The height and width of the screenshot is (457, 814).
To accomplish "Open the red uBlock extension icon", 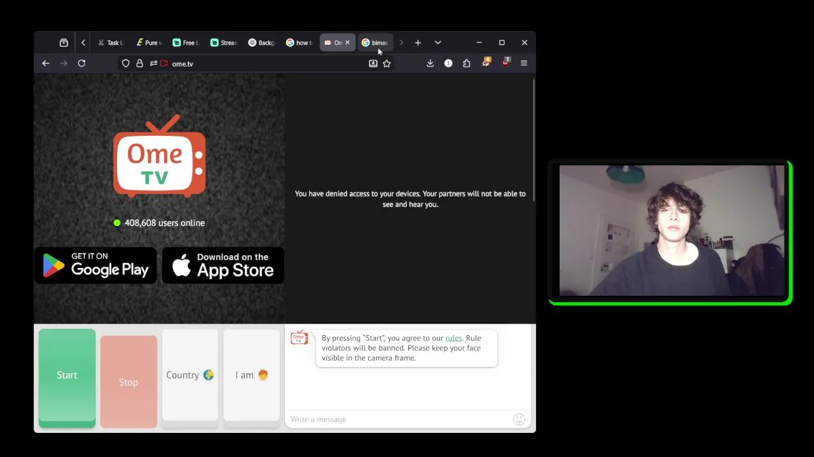I will (506, 62).
